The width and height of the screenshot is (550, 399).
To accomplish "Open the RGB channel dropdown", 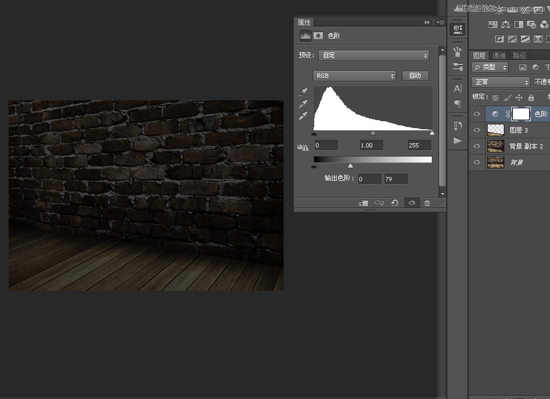I will click(x=354, y=76).
